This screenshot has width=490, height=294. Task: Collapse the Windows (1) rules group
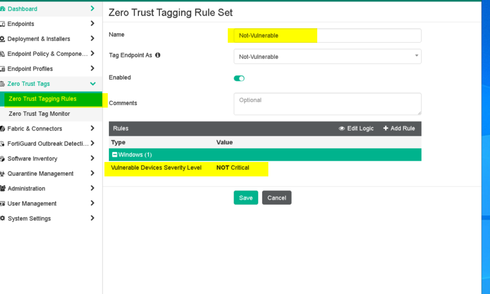[115, 155]
